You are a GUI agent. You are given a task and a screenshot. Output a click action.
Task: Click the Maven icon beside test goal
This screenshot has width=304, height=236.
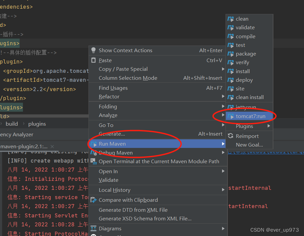(x=230, y=45)
